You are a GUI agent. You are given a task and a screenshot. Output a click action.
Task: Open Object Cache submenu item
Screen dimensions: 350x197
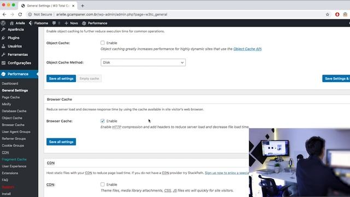[12, 118]
